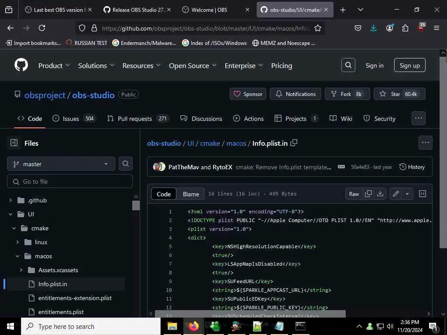Open entitlements-extension.plist in the file tree

pos(75,298)
